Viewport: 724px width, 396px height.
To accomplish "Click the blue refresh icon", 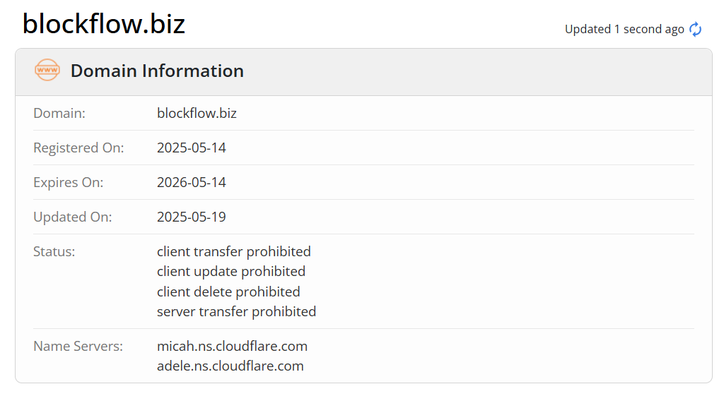I will pyautogui.click(x=696, y=29).
